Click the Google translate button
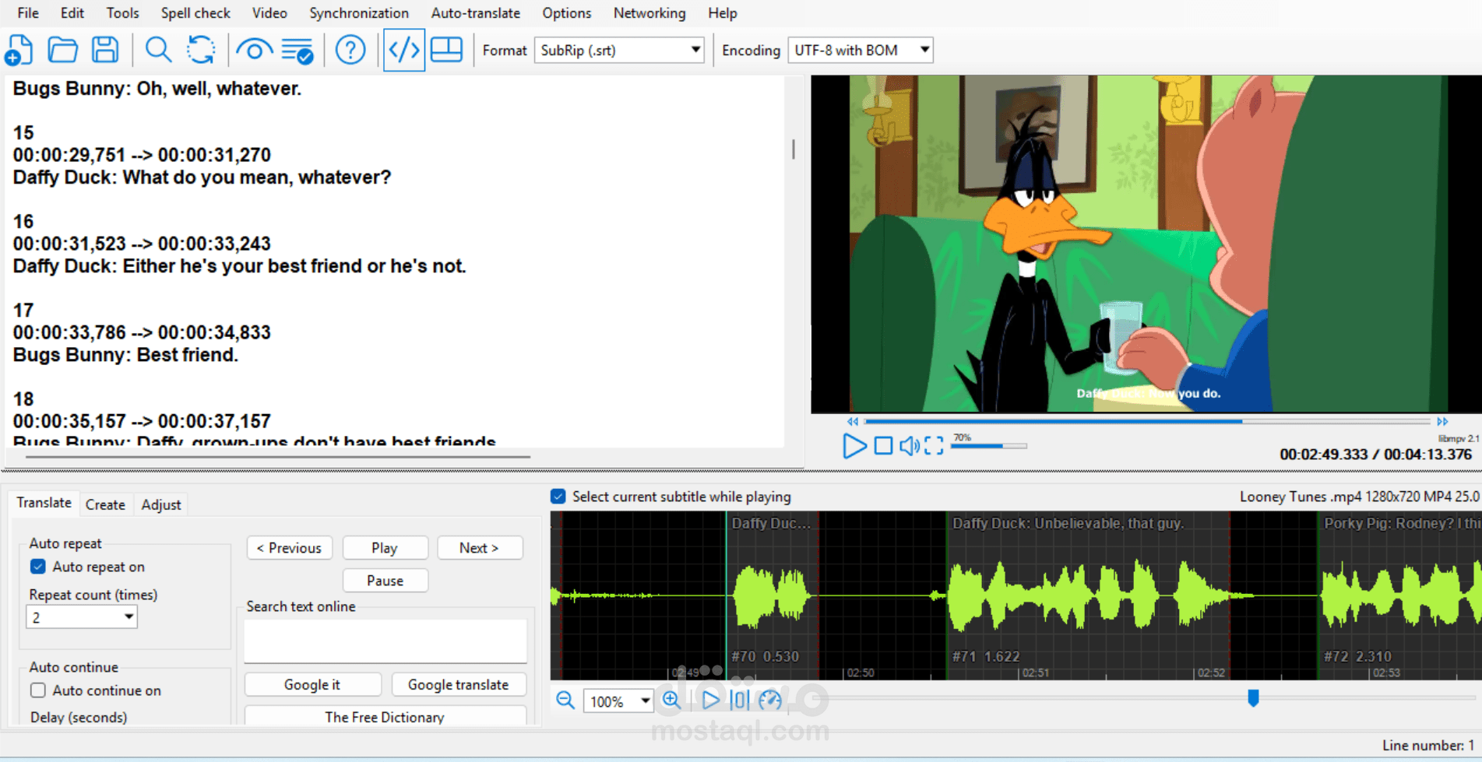 pos(458,685)
